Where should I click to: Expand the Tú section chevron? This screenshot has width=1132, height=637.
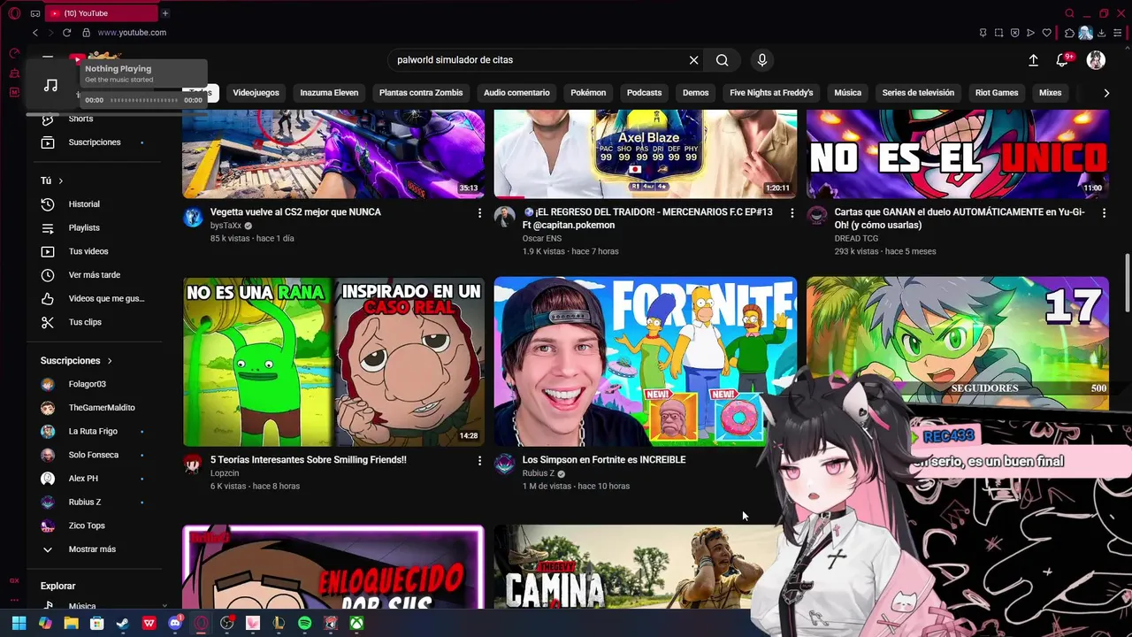(61, 180)
